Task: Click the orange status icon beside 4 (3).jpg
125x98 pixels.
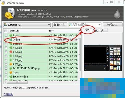Action: point(11,64)
